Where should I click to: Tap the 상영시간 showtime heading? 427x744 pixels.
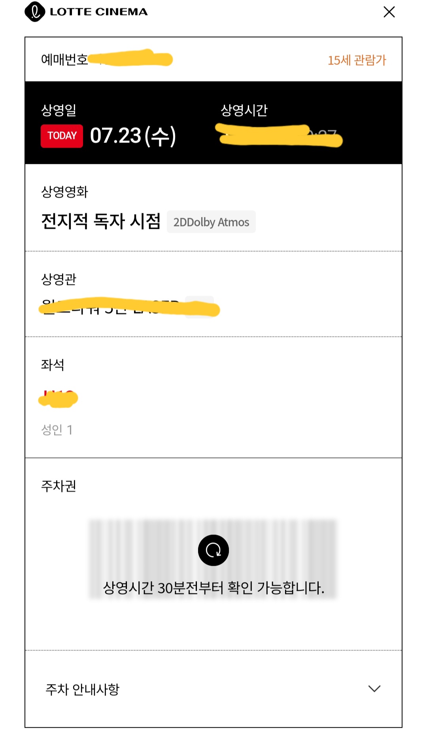244,110
